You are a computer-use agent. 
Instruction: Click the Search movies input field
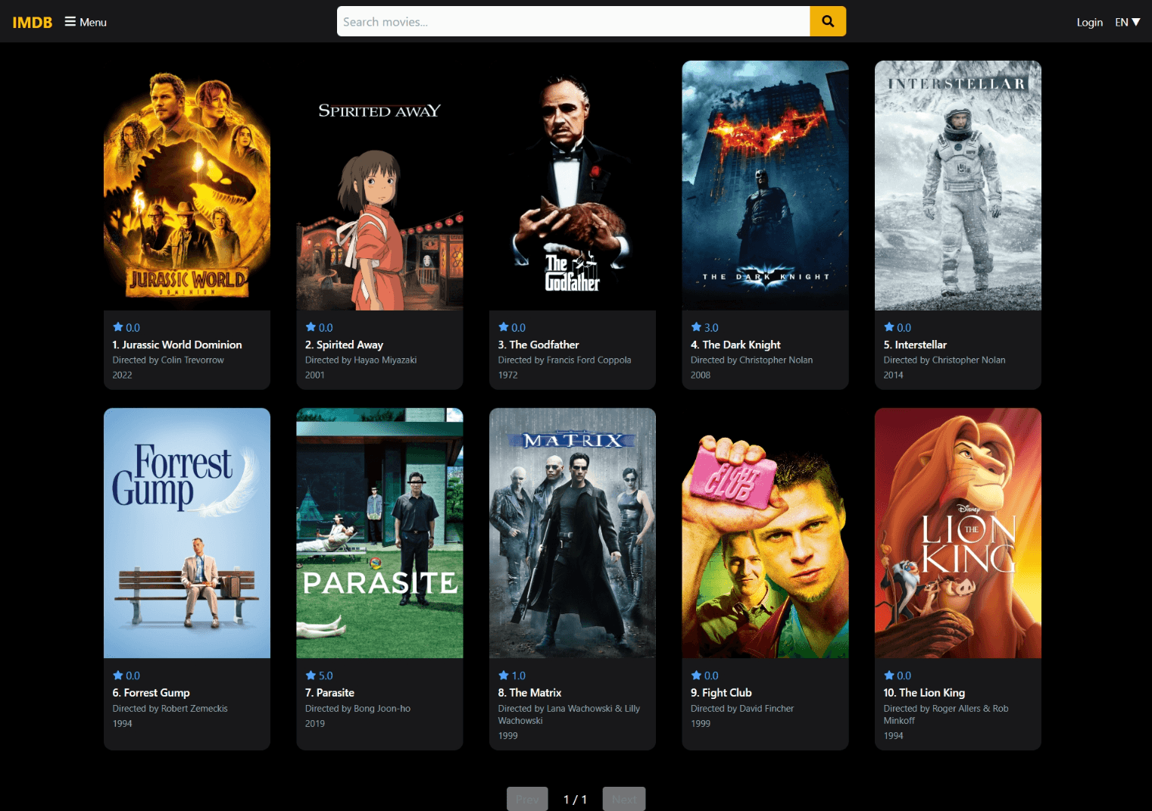573,21
